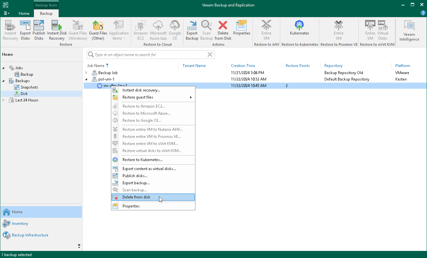Collapse the Jobs tree node
Image resolution: width=427 pixels, height=258 pixels.
[4, 68]
